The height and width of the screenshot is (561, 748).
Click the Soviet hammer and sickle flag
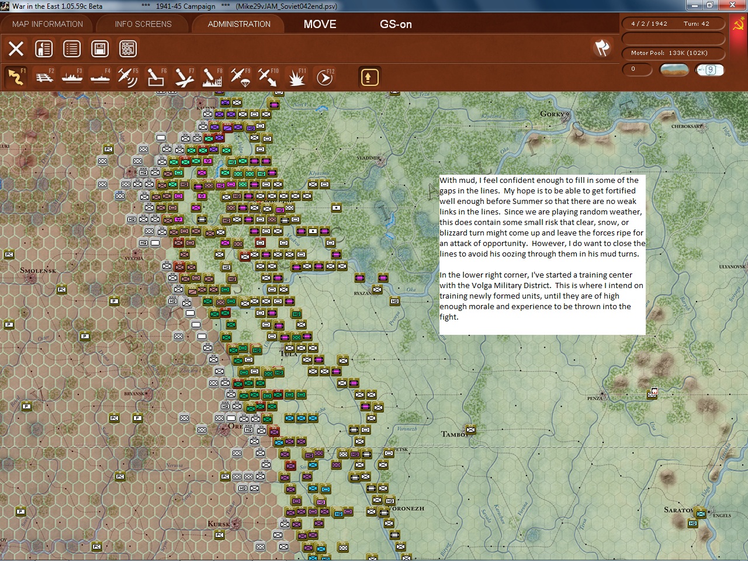click(739, 25)
